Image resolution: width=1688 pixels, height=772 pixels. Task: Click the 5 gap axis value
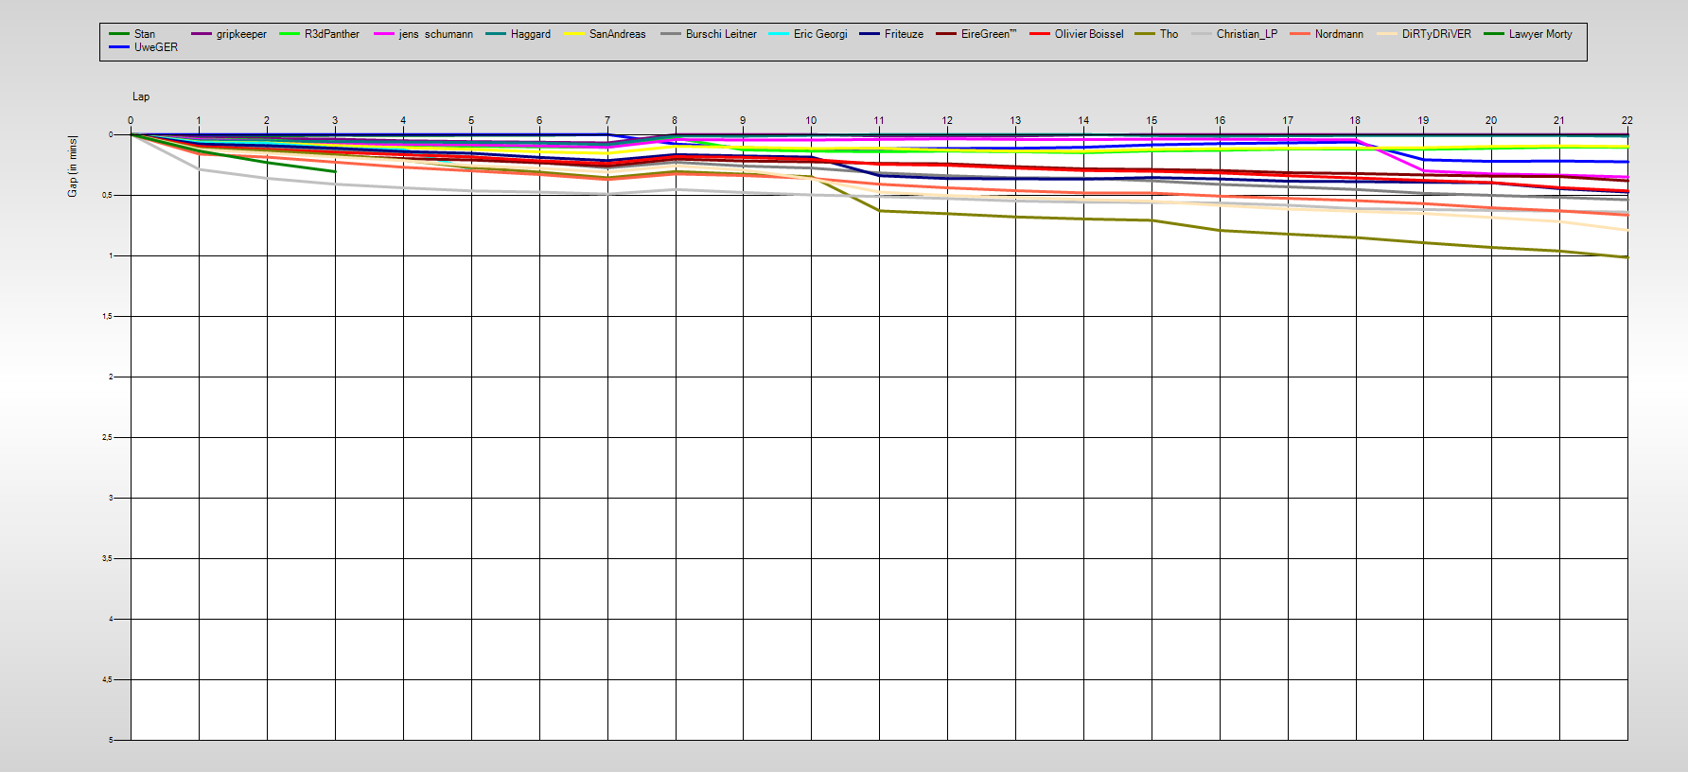(x=111, y=740)
